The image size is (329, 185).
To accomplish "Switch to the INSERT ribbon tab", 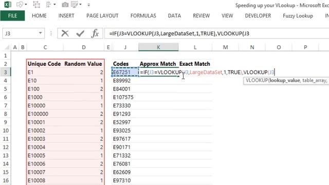I will [x=66, y=16].
